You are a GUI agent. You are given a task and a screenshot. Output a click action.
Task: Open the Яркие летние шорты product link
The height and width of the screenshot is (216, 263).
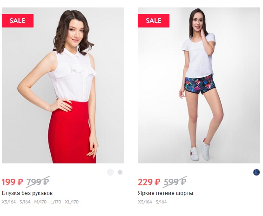tap(165, 193)
